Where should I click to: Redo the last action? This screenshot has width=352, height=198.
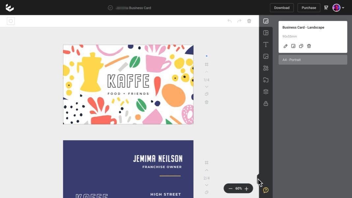coord(239,21)
